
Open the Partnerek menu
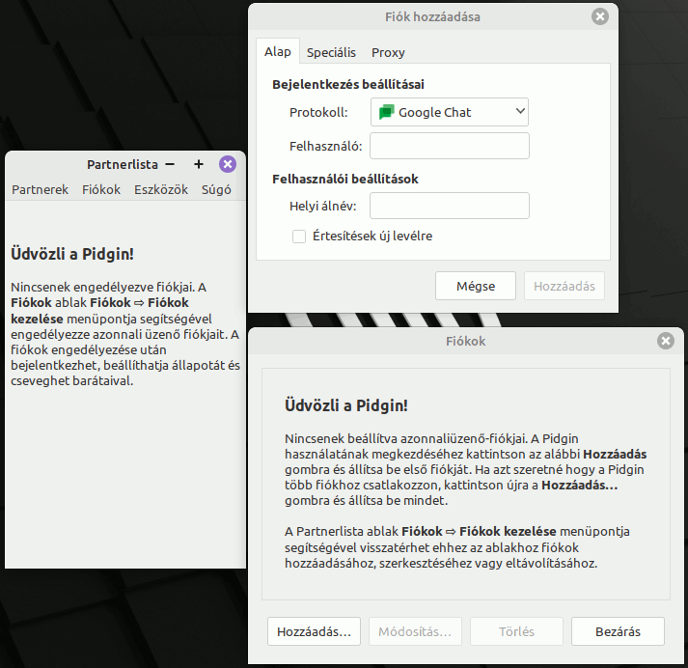pyautogui.click(x=40, y=189)
